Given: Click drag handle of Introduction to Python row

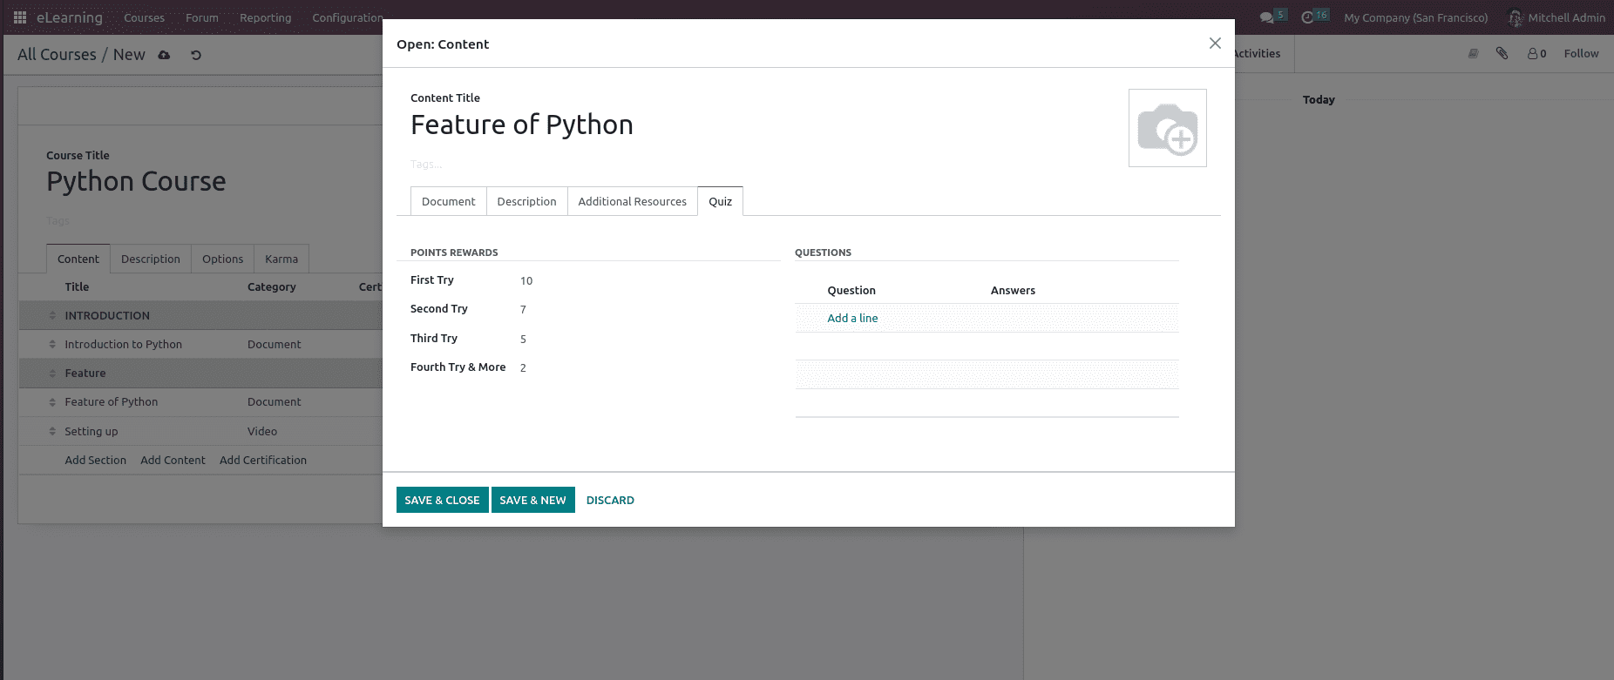Looking at the screenshot, I should 52,345.
